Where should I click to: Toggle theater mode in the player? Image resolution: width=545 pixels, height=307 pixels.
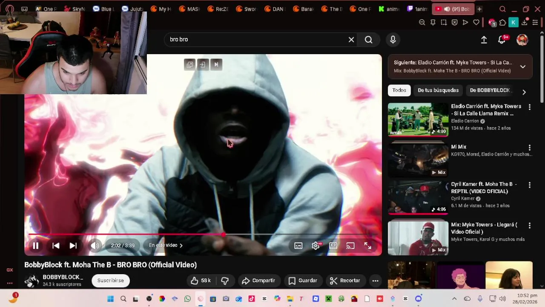coord(333,246)
